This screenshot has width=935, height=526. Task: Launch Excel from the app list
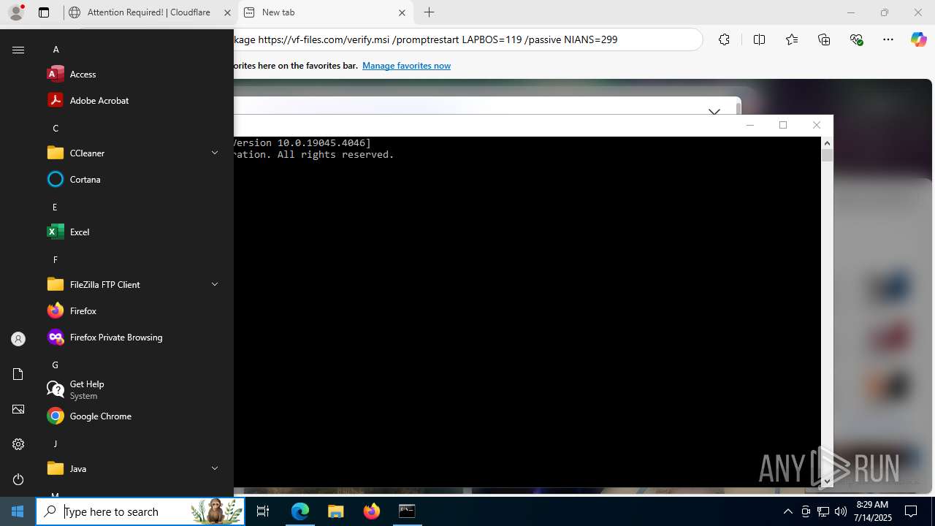(134, 232)
